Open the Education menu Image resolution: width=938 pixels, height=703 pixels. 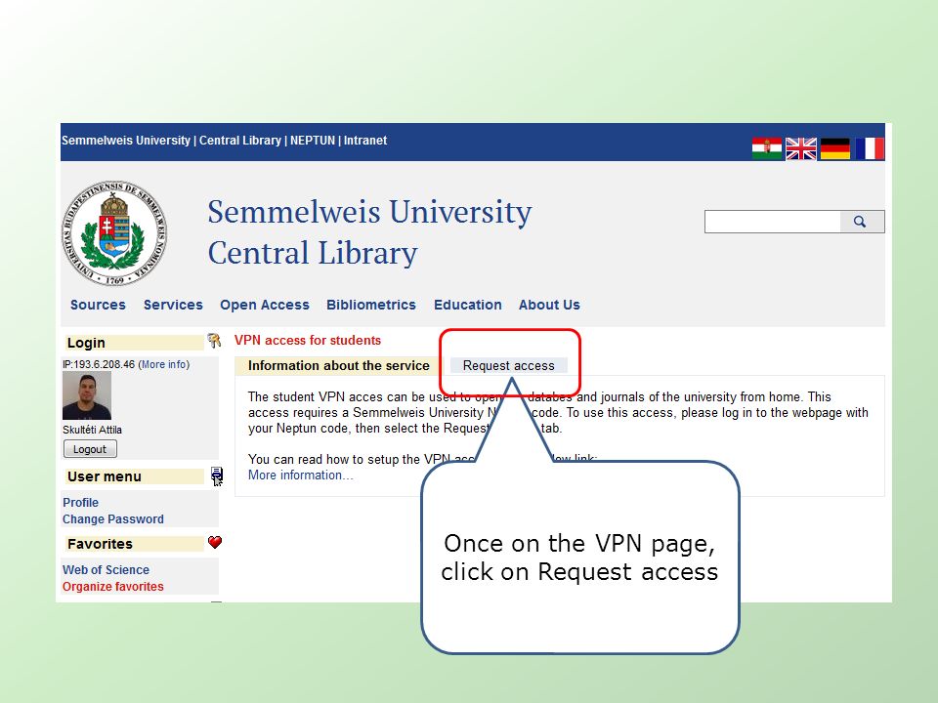(x=468, y=305)
